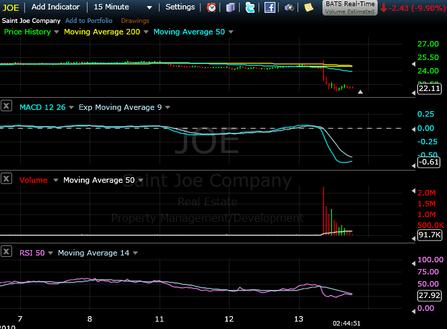Click the stacked documents icon in toolbar
This screenshot has width=447, height=329.
231,7
